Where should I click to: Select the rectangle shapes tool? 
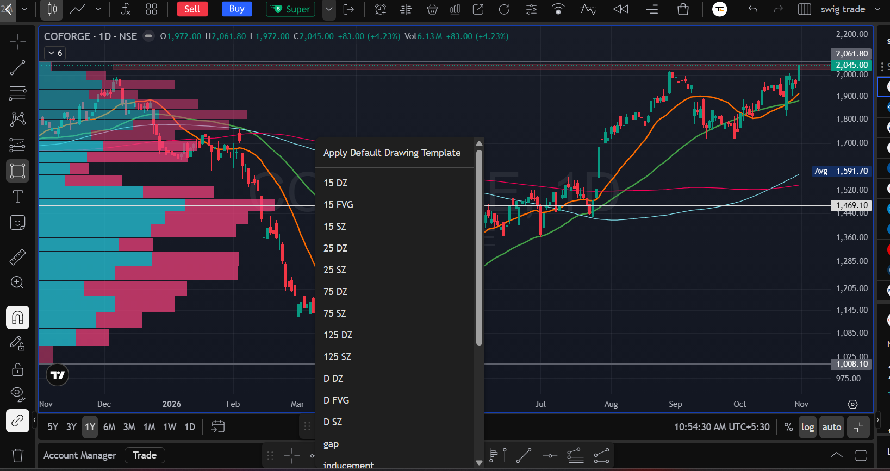pyautogui.click(x=17, y=171)
